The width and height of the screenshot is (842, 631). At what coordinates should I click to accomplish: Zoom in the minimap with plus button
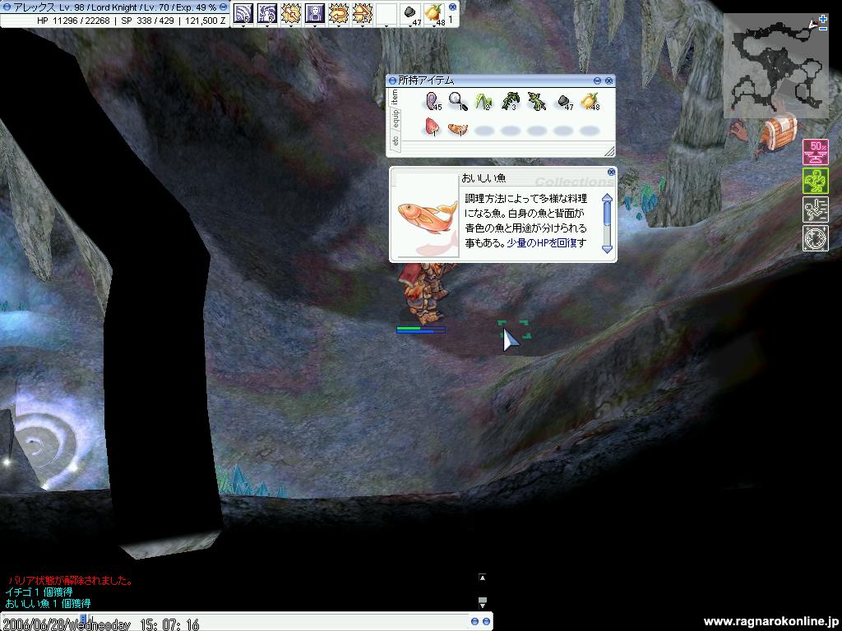(823, 18)
